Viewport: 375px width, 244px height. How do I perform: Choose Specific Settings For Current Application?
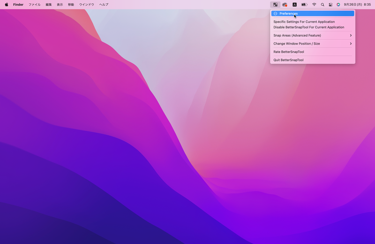313,22
